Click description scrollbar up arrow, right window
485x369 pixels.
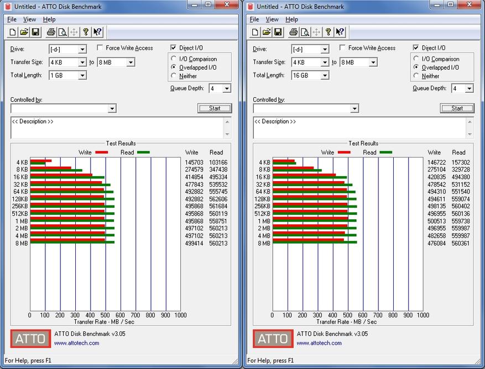click(470, 122)
